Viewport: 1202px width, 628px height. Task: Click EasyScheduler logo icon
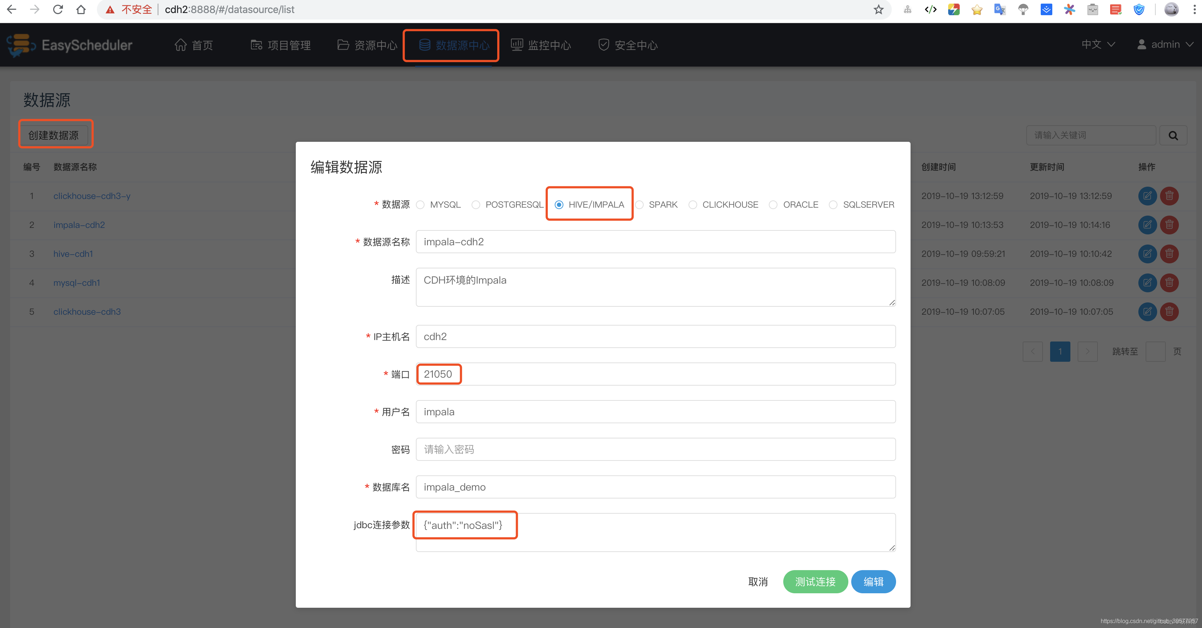[21, 45]
